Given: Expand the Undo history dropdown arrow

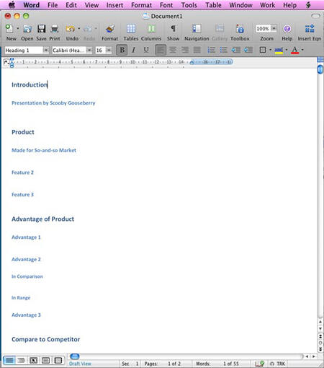Looking at the screenshot, I should 78,29.
